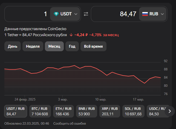Click the '24 февр. 2025' axis label
Image resolution: width=176 pixels, height=129 pixels.
tap(25, 99)
